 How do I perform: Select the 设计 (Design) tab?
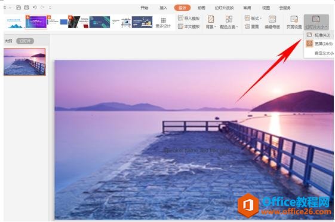[x=182, y=8]
